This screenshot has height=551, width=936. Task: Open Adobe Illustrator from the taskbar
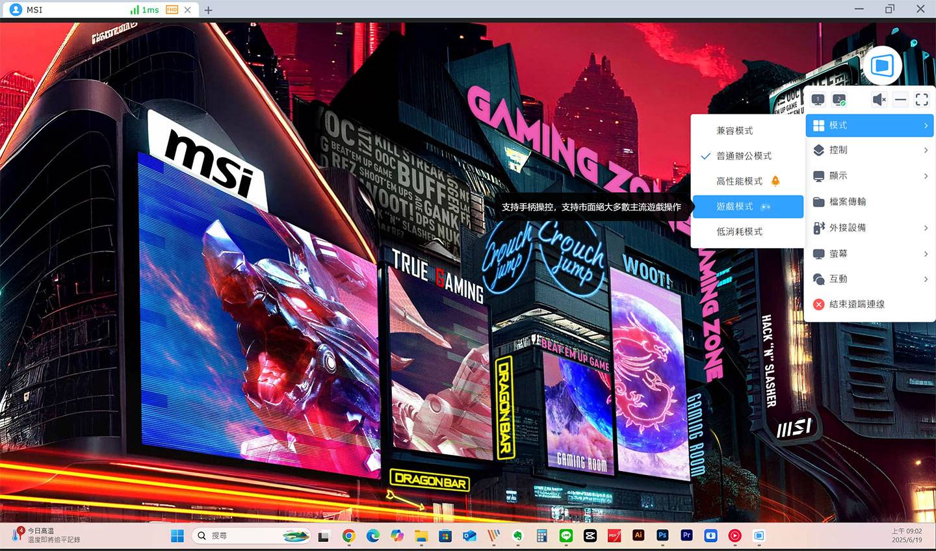click(x=638, y=535)
